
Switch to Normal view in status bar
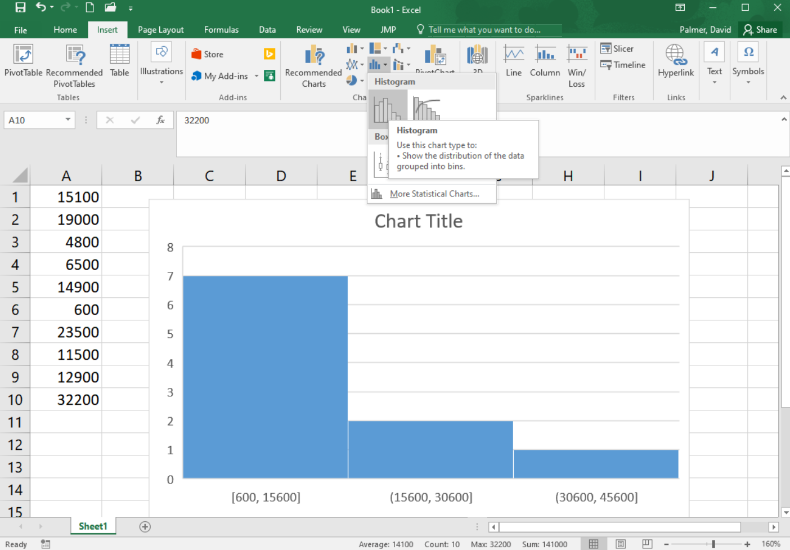tap(594, 544)
